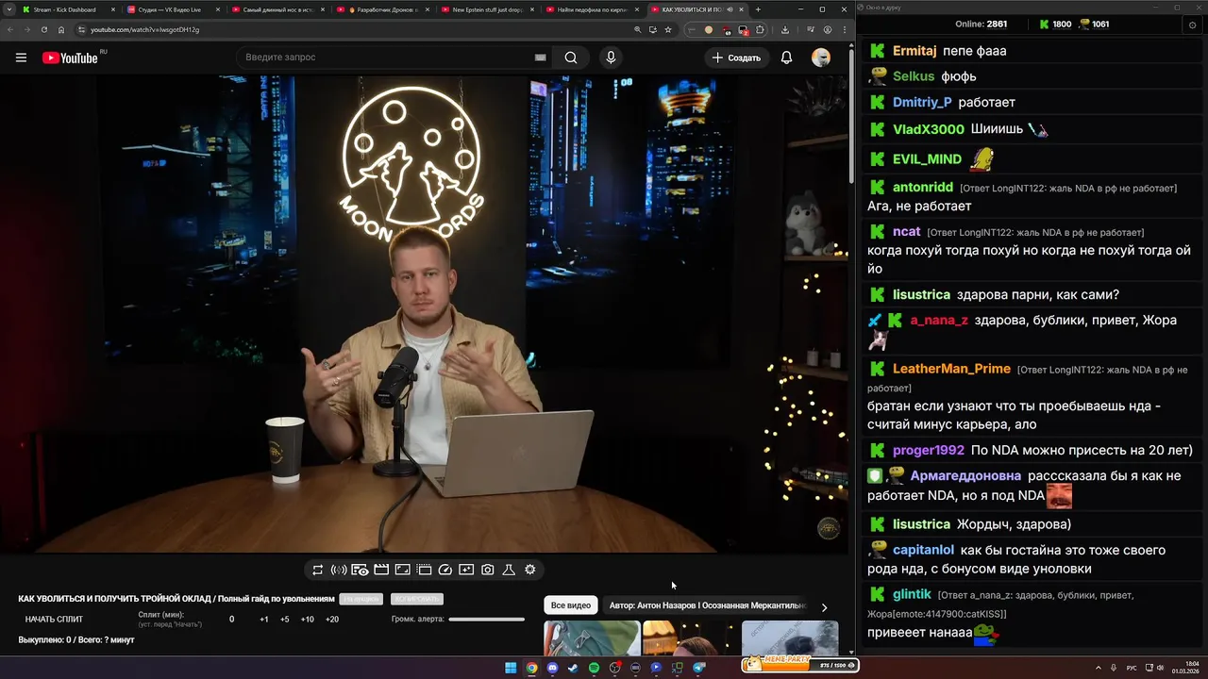The height and width of the screenshot is (679, 1208).
Task: Click the clapperboard icon in player toolbar
Action: (381, 570)
